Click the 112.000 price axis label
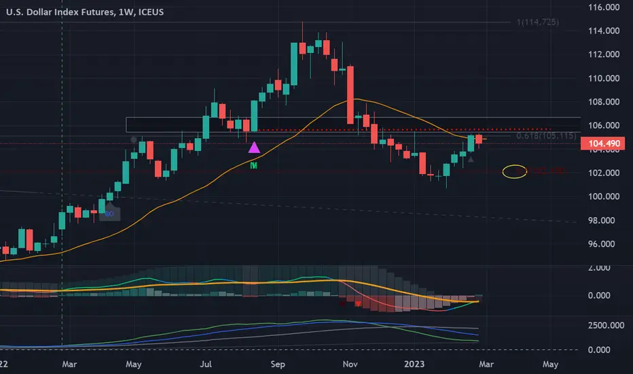The width and height of the screenshot is (633, 374). pyautogui.click(x=604, y=54)
